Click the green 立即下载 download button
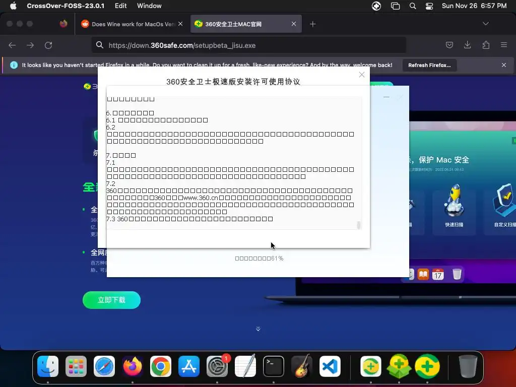The height and width of the screenshot is (387, 516). tap(111, 300)
